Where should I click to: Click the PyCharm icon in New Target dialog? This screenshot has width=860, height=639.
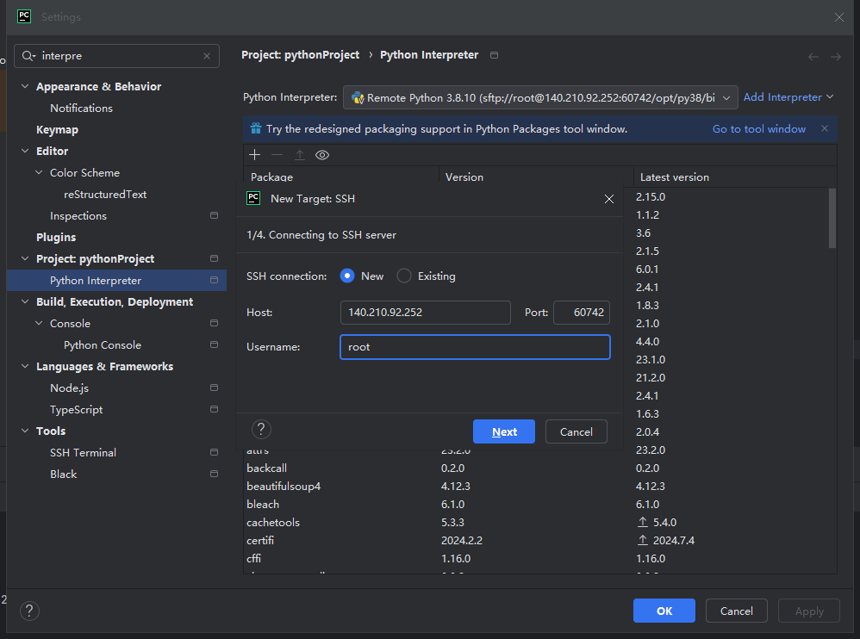click(253, 198)
